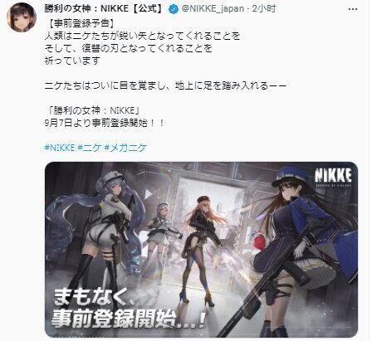Click the 「勝利の女神：NIKKE」 title line
Image resolution: width=377 pixels, height=341 pixels.
point(93,110)
